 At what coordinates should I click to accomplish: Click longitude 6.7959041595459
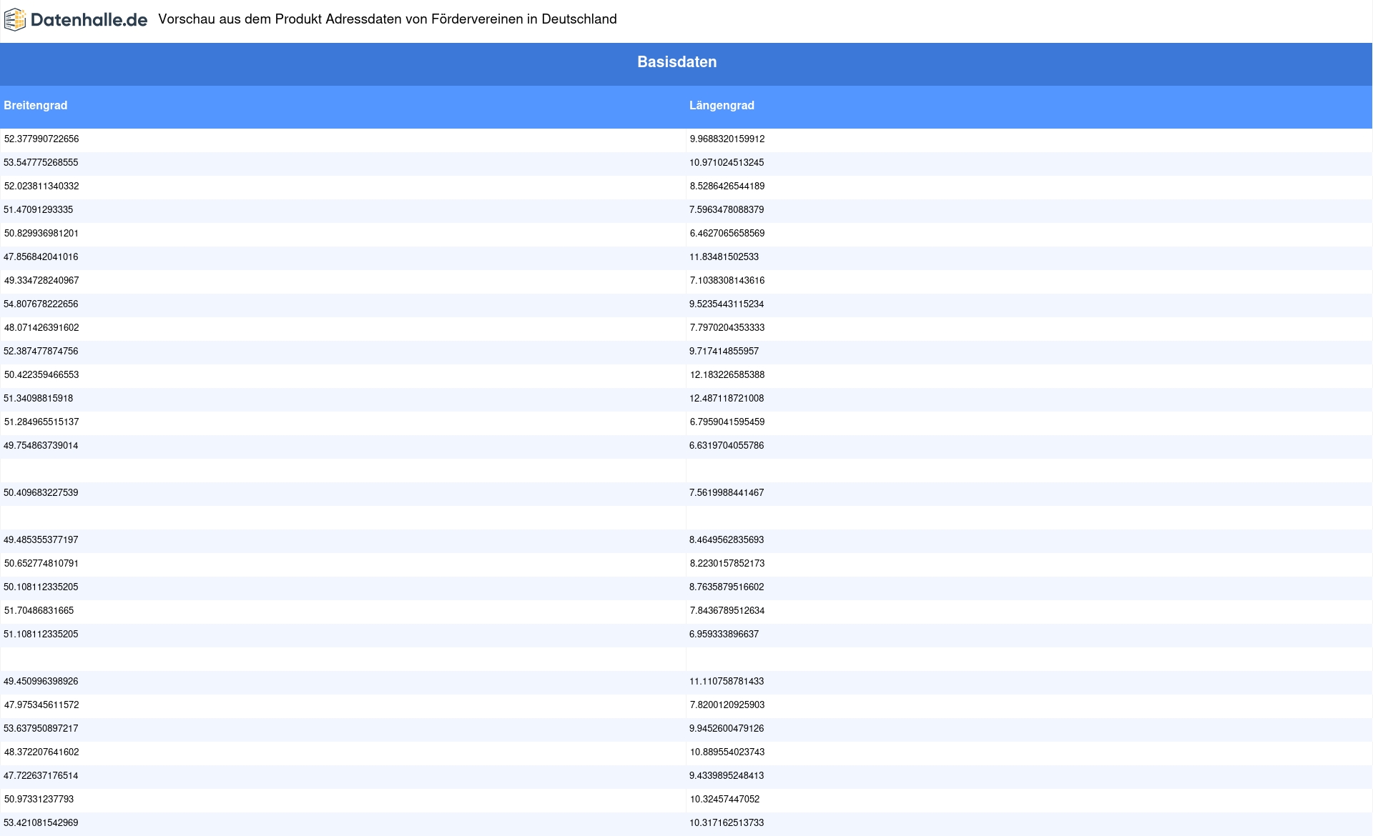[727, 422]
